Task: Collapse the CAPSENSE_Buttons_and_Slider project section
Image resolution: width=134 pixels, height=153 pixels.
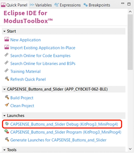Action: (x=4, y=89)
